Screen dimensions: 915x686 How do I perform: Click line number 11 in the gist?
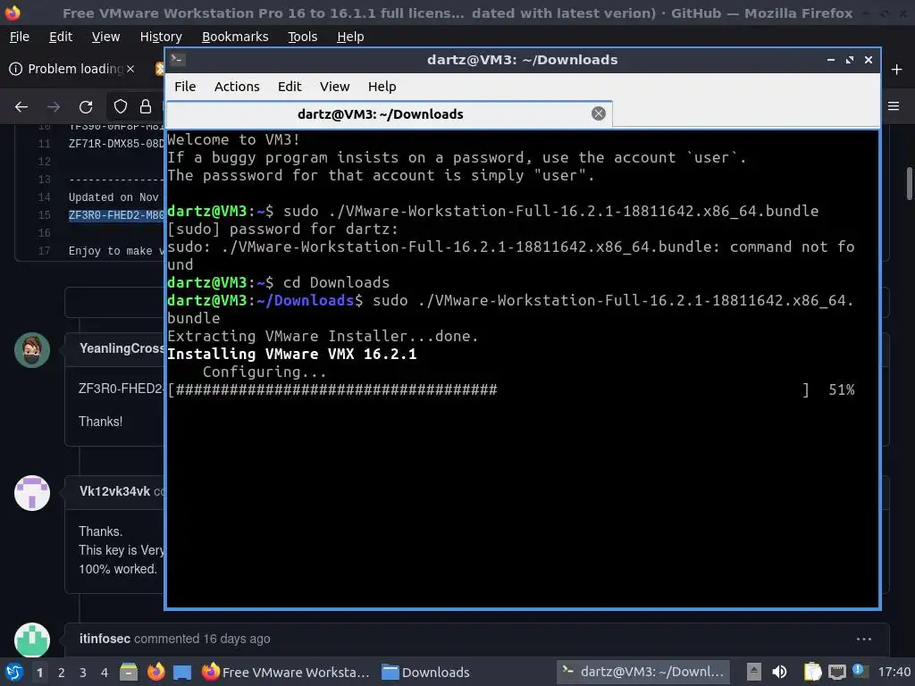click(45, 144)
